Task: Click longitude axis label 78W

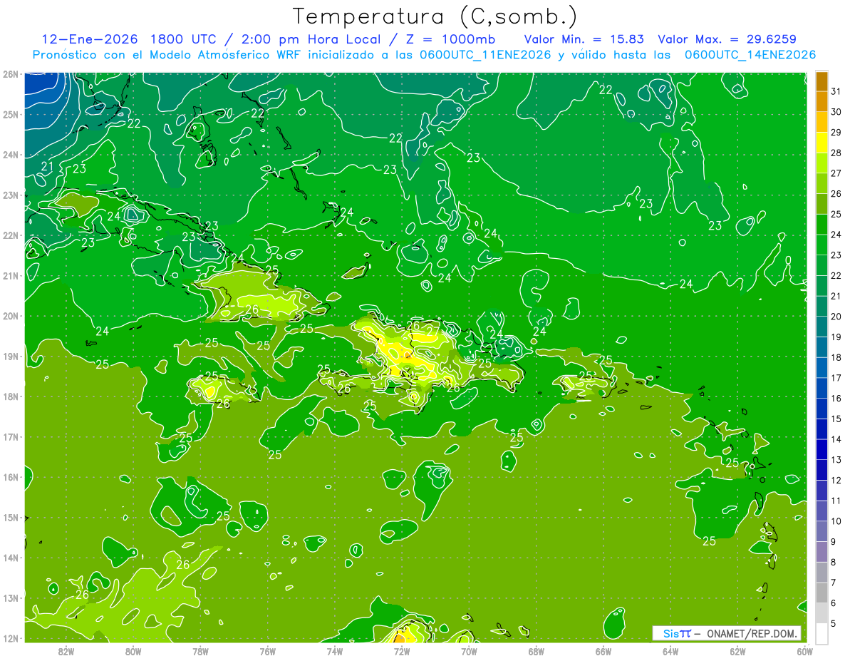Action: (x=200, y=651)
